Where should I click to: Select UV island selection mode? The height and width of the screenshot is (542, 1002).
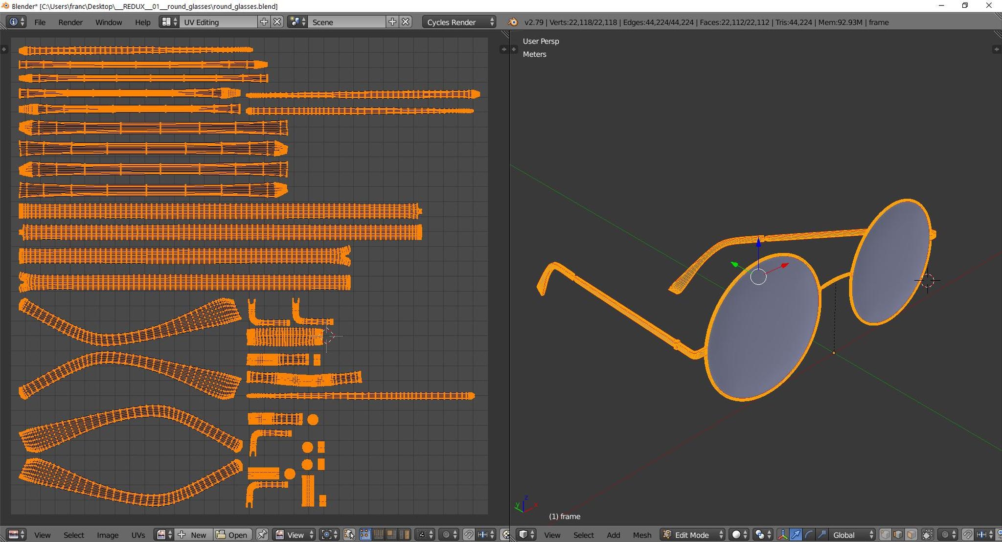click(x=405, y=535)
